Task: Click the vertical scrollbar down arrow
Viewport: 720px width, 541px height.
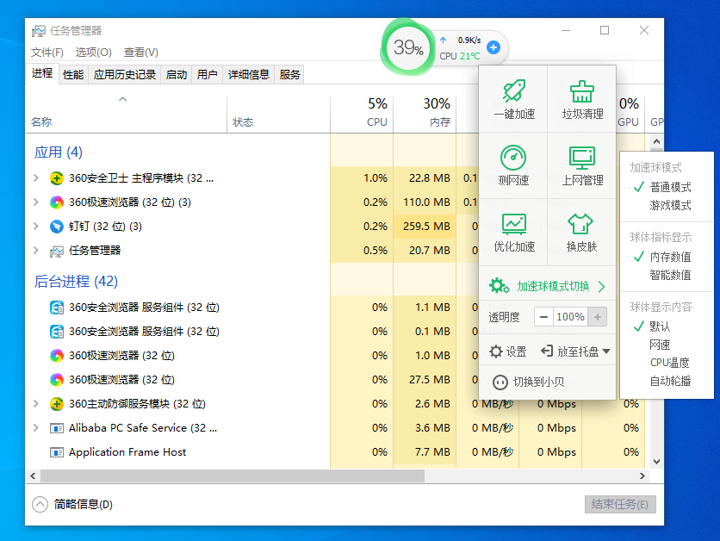Action: coord(656,462)
